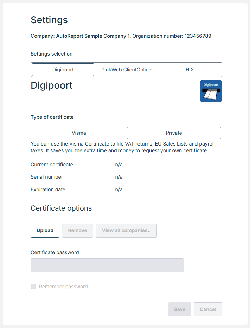Click the Digipoort logo icon

pyautogui.click(x=211, y=91)
